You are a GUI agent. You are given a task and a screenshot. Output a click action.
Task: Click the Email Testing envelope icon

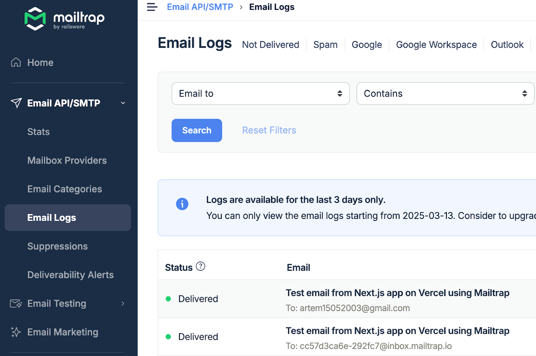[16, 304]
